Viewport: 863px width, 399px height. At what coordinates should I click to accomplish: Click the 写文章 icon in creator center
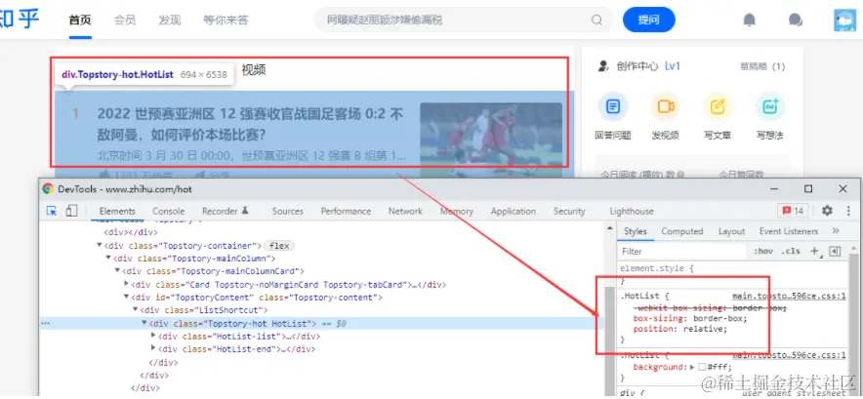(718, 106)
